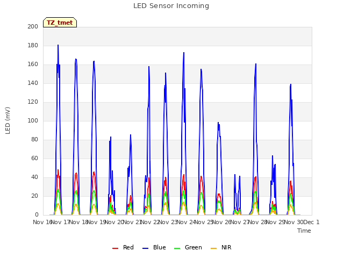Click the 200 y-axis tick label
This screenshot has height=258, width=344.
point(33,26)
